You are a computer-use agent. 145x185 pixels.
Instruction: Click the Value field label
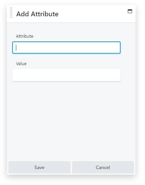coord(21,64)
